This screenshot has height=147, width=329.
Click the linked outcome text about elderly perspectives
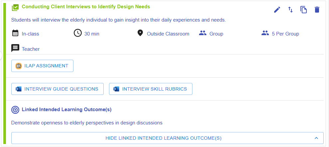87,123
